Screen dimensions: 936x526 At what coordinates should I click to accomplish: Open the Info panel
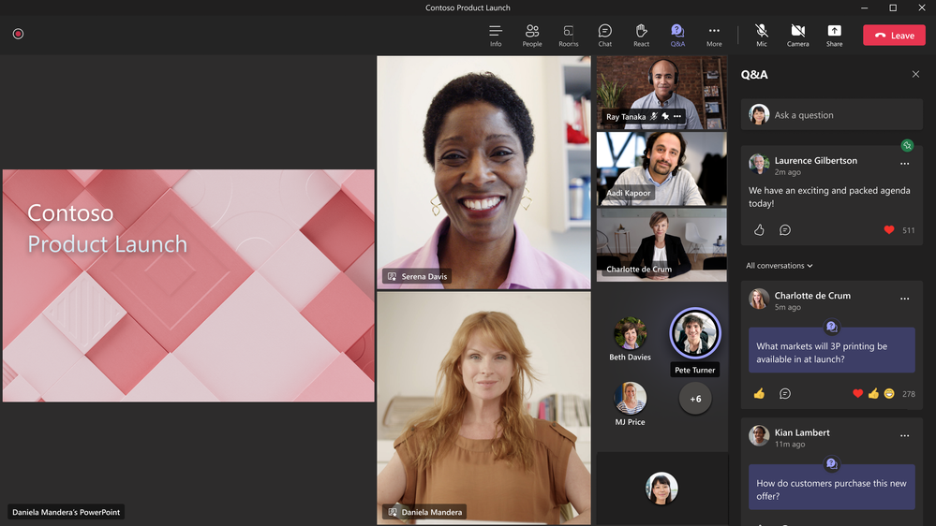click(496, 36)
